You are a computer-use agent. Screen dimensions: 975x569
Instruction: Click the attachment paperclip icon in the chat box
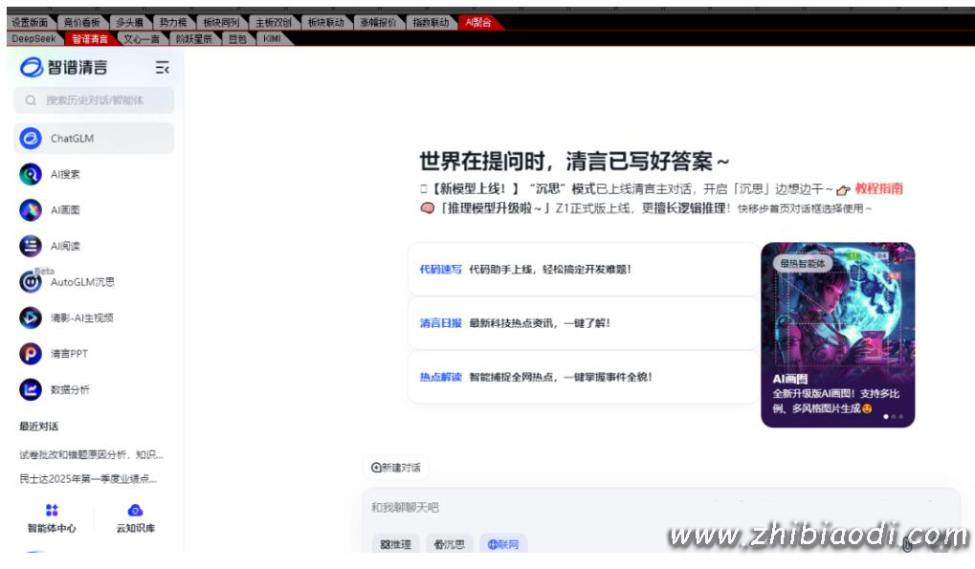pyautogui.click(x=907, y=545)
